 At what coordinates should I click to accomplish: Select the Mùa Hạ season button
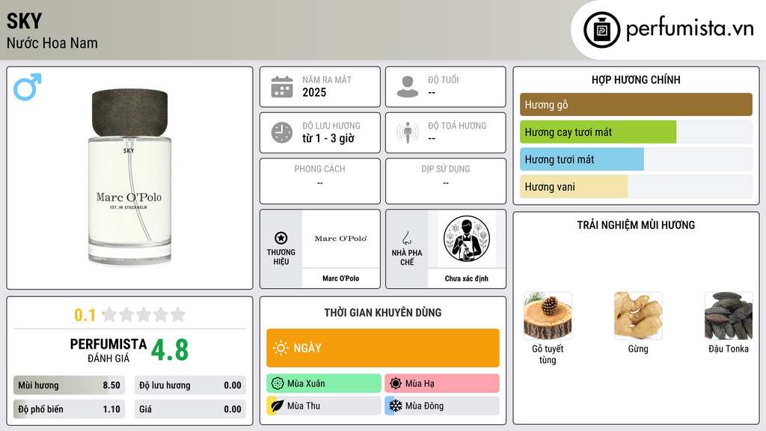(x=442, y=383)
